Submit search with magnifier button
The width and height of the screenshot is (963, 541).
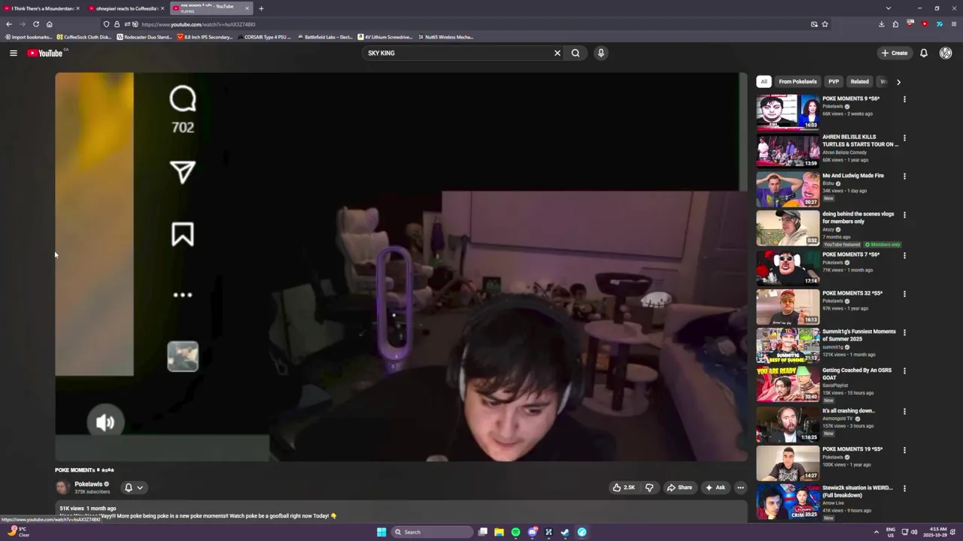(576, 53)
